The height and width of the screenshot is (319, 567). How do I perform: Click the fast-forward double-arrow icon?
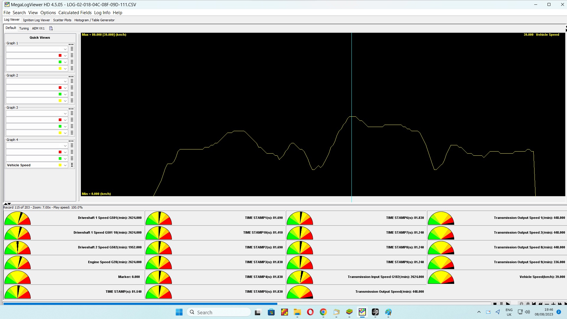pyautogui.click(x=560, y=304)
